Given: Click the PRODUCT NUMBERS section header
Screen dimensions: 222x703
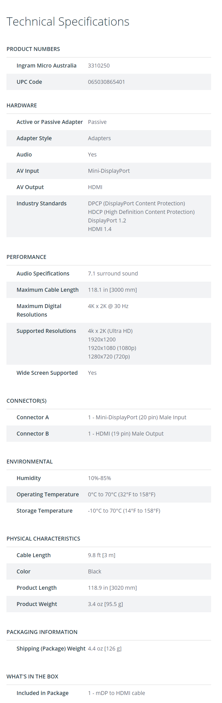Looking at the screenshot, I should point(33,49).
